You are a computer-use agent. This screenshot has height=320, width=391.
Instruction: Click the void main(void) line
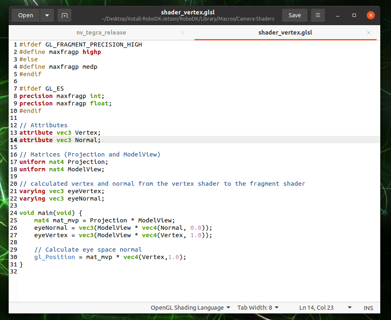click(x=51, y=213)
